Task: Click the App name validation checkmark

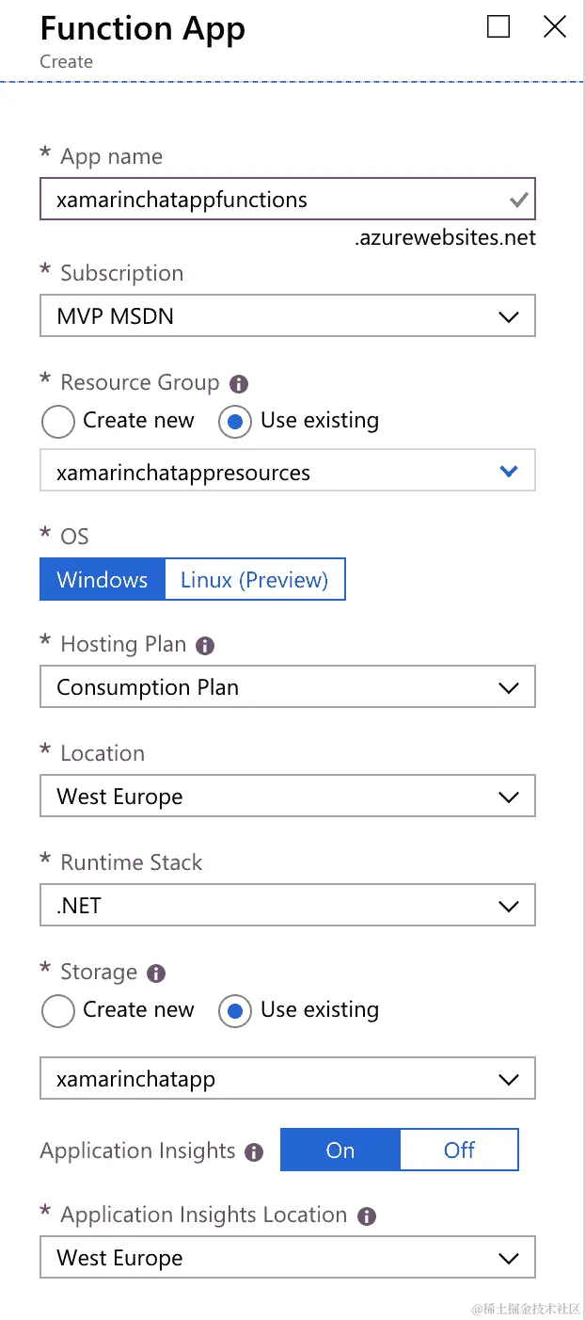Action: pos(517,201)
